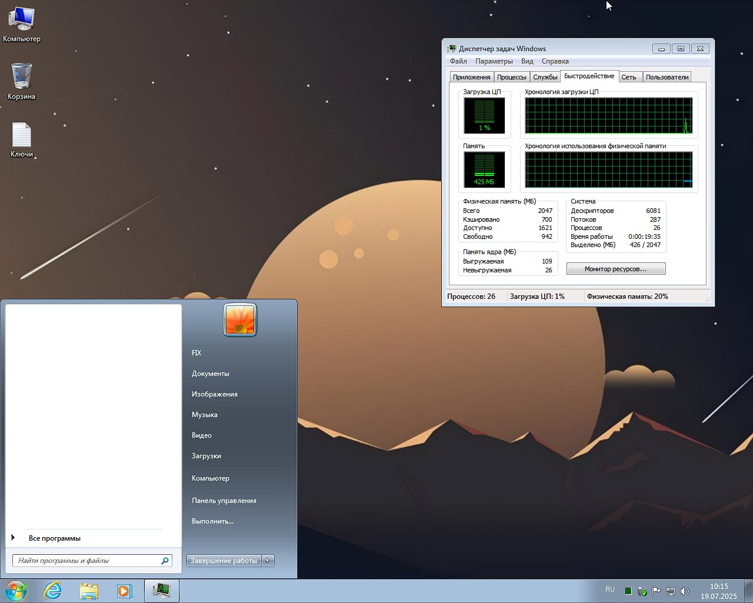
Task: Launch Windows Media Player from taskbar
Action: pyautogui.click(x=124, y=591)
